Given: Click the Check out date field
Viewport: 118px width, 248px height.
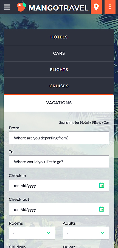Looking at the screenshot, I should (59, 209).
